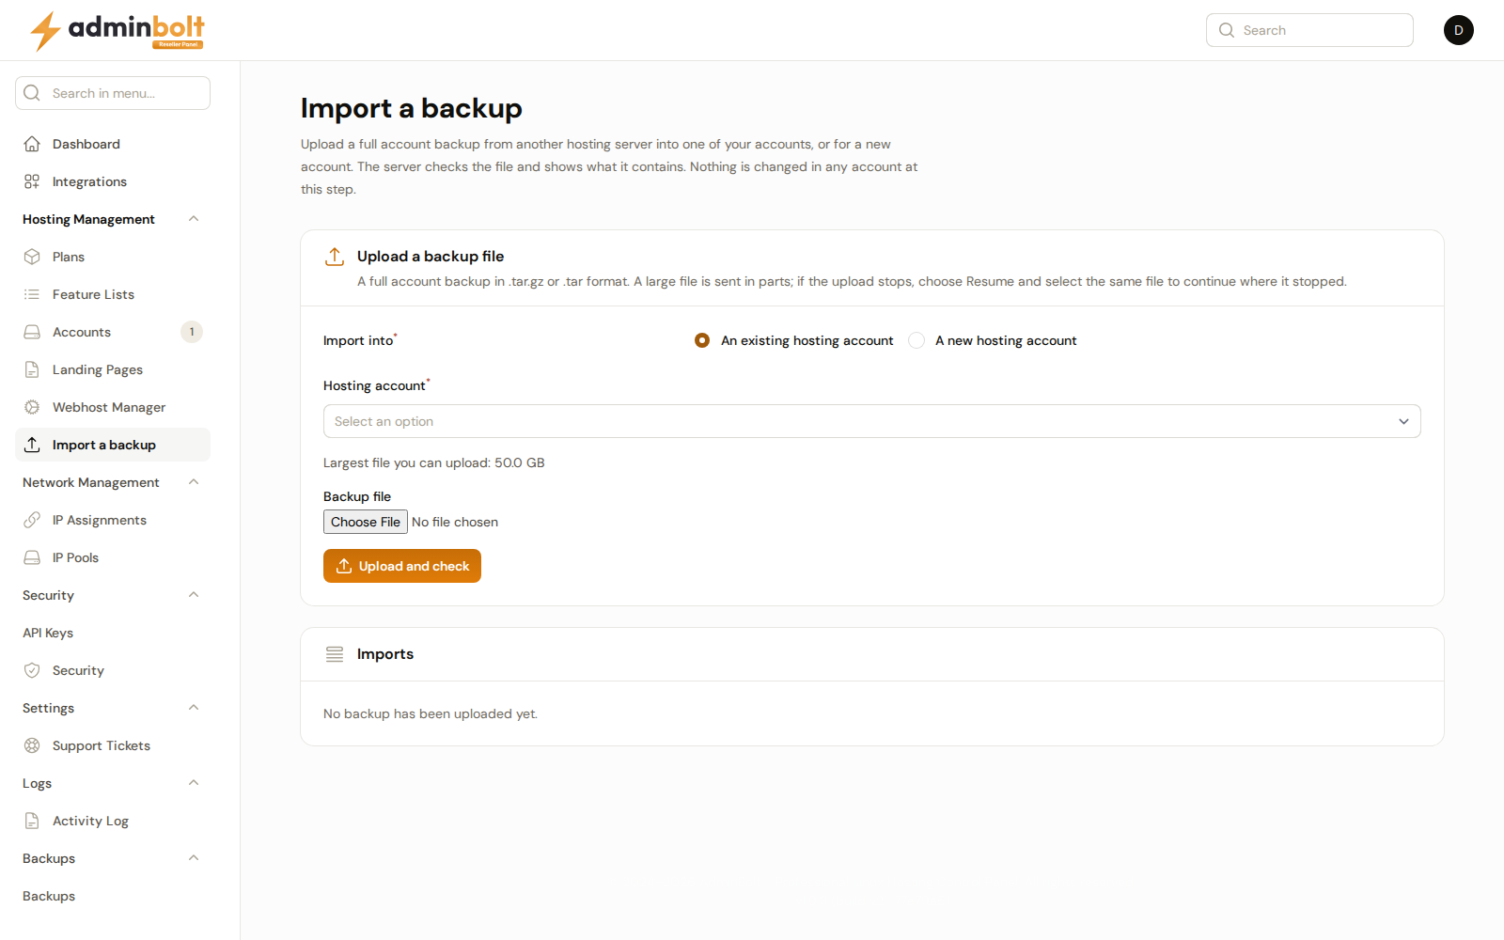Click the IP Assignments link icon

pyautogui.click(x=32, y=520)
